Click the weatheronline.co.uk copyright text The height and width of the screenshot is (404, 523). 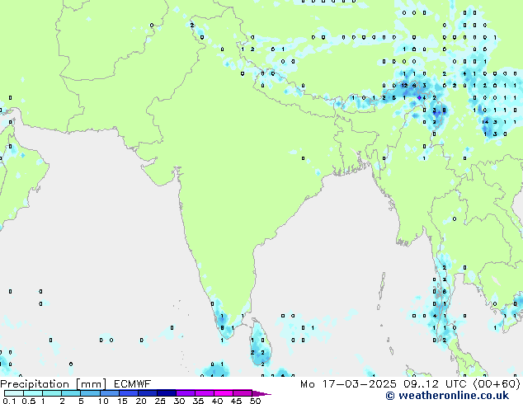447,396
